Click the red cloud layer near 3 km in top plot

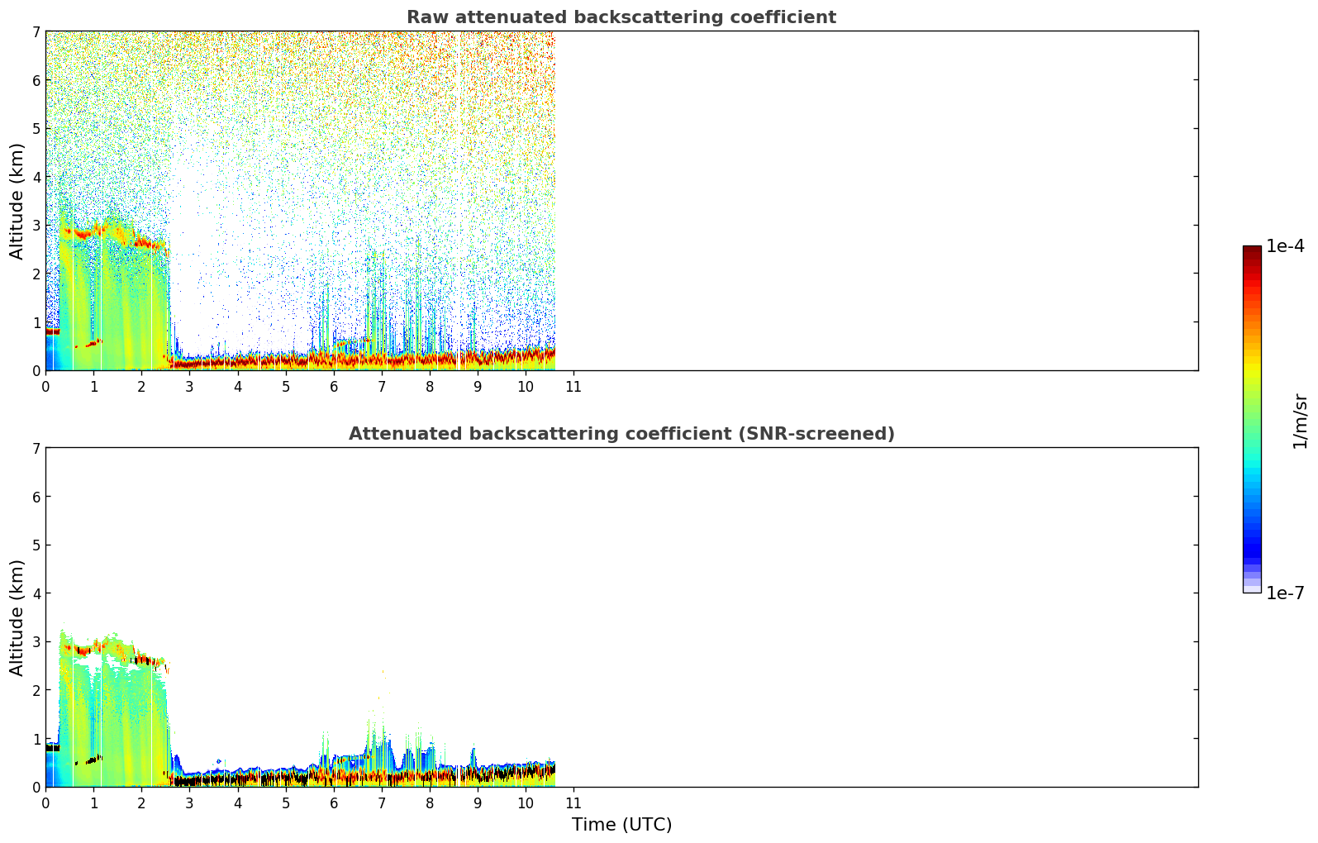tap(83, 234)
